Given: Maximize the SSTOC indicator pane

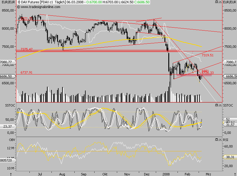Looking at the screenshot, I should [x=216, y=105].
